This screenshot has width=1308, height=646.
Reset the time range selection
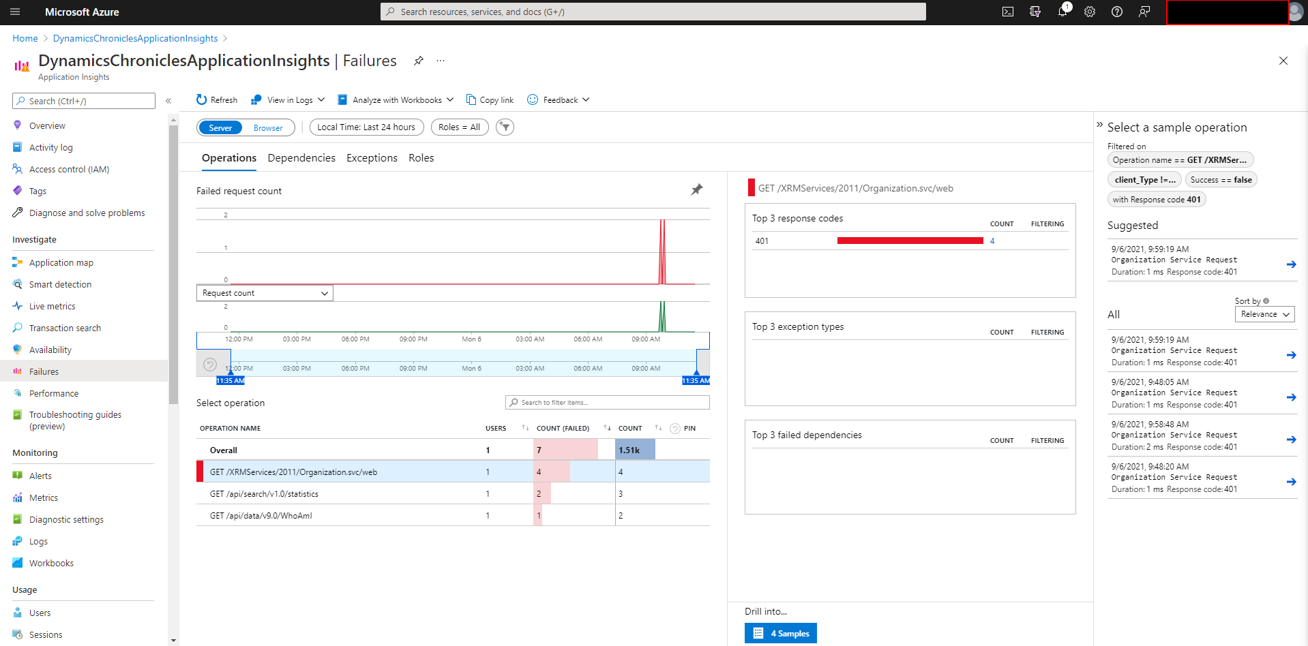coord(210,365)
